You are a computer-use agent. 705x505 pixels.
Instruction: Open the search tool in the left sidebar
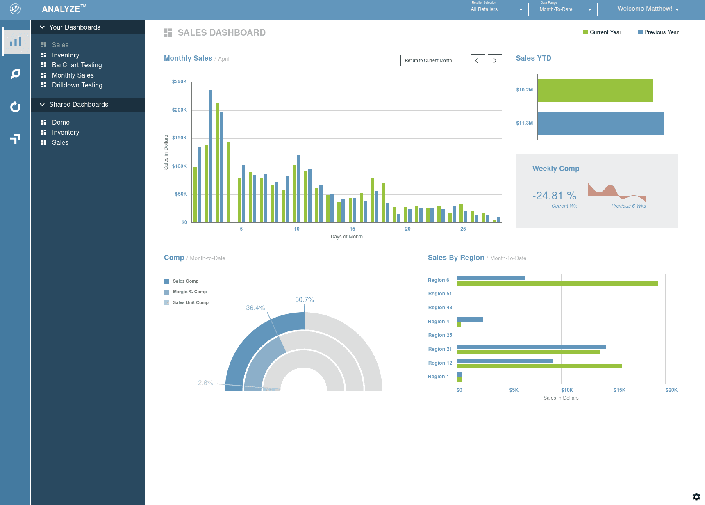pyautogui.click(x=16, y=74)
